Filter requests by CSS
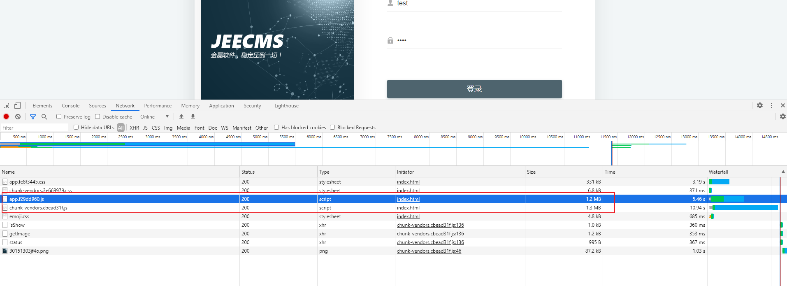Image resolution: width=787 pixels, height=286 pixels. pyautogui.click(x=156, y=128)
